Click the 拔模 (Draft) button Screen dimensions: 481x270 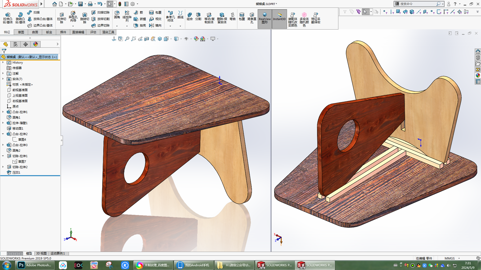click(140, 19)
